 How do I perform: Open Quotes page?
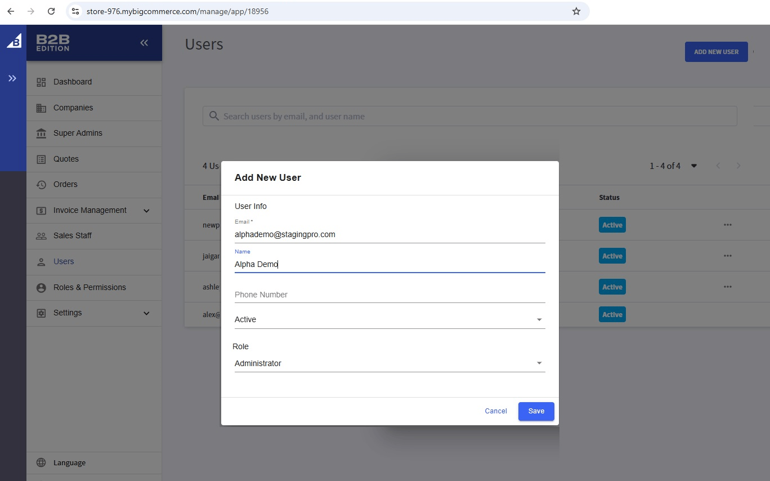point(94,159)
